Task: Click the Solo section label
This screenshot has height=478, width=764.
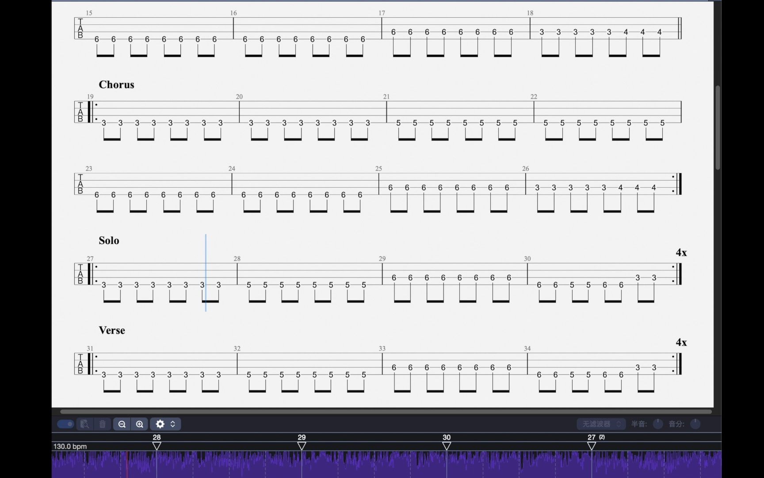Action: point(109,240)
